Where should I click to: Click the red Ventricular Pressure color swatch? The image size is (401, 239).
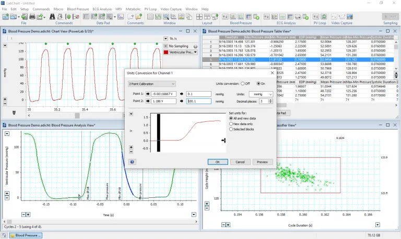click(167, 52)
